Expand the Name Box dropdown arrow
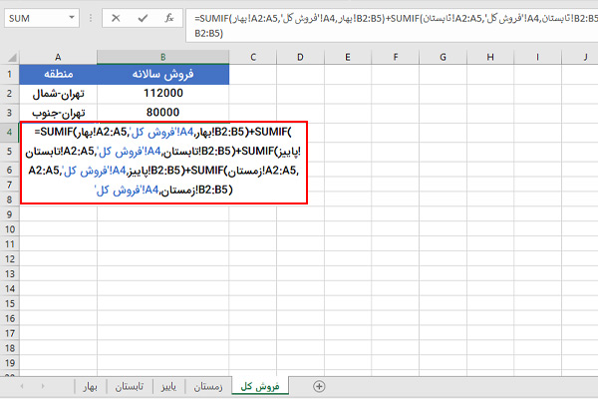The height and width of the screenshot is (399, 598). click(80, 19)
